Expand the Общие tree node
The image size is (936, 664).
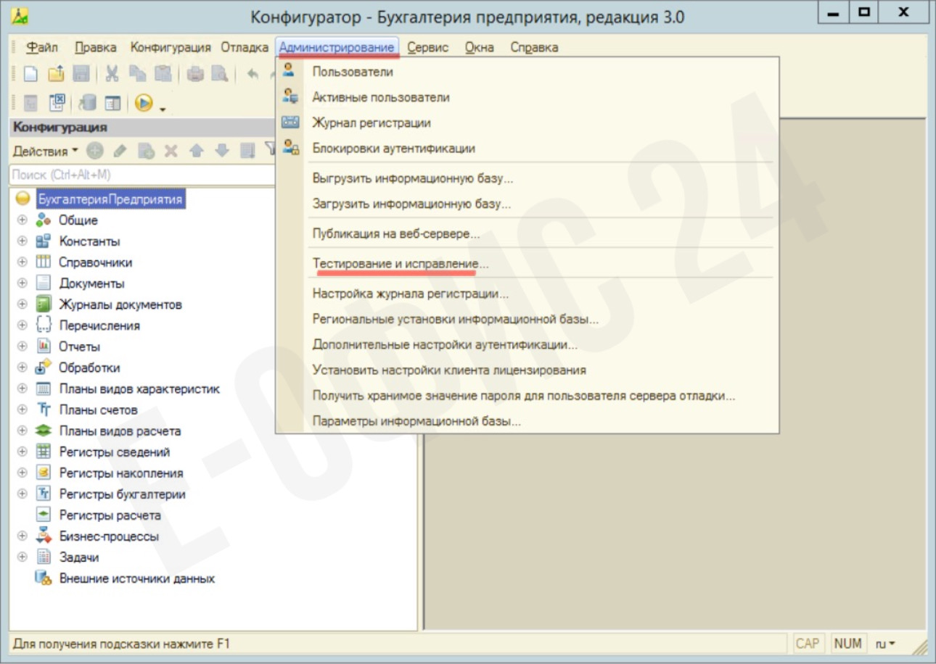pos(22,220)
